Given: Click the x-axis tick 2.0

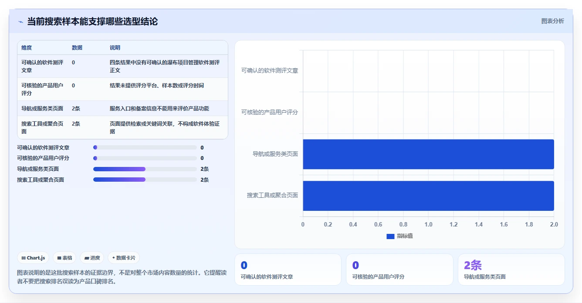Looking at the screenshot, I should [554, 224].
